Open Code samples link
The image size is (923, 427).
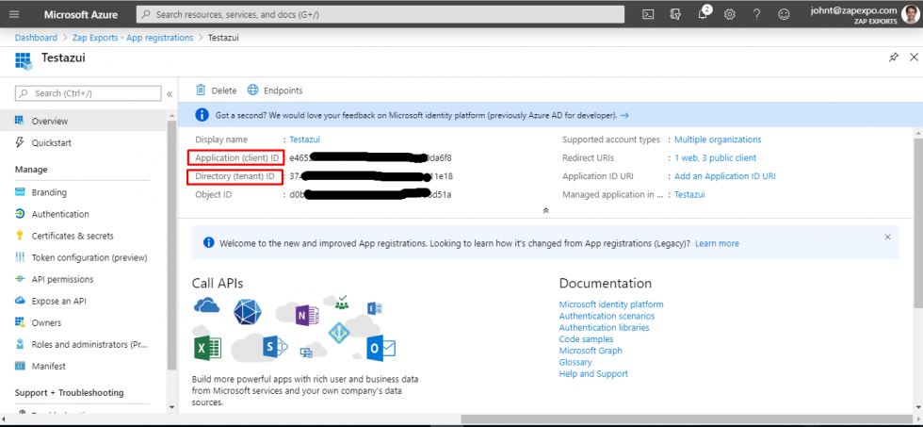pos(586,339)
